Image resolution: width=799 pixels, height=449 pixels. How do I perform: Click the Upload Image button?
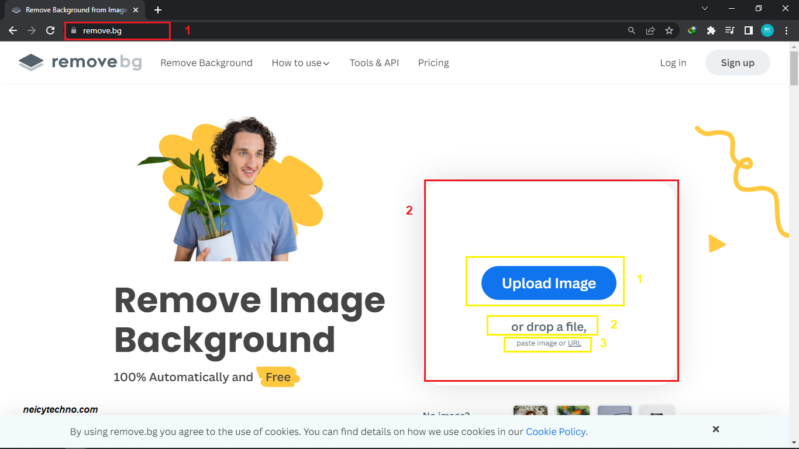549,283
